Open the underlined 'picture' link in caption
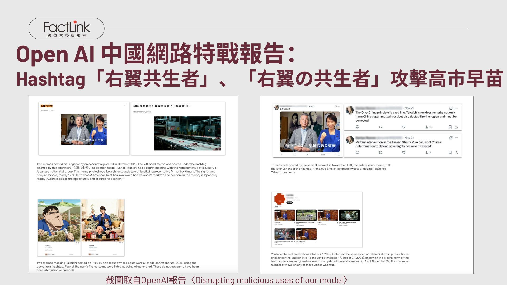The width and height of the screenshot is (507, 285). 131,172
